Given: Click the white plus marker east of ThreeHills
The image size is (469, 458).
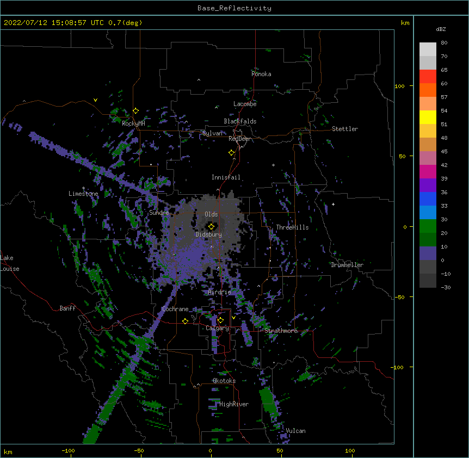Looking at the screenshot, I should point(333,204).
